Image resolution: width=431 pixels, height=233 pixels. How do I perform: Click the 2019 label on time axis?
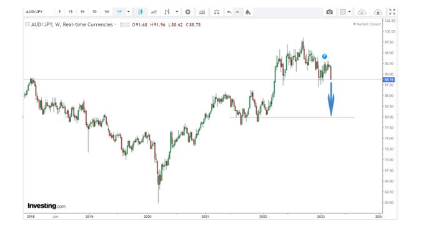89,217
